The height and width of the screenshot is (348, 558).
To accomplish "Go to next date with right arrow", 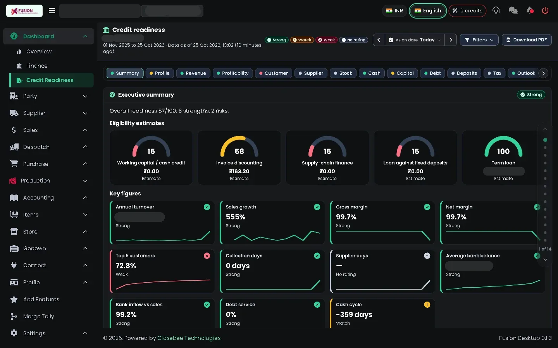I will (451, 40).
